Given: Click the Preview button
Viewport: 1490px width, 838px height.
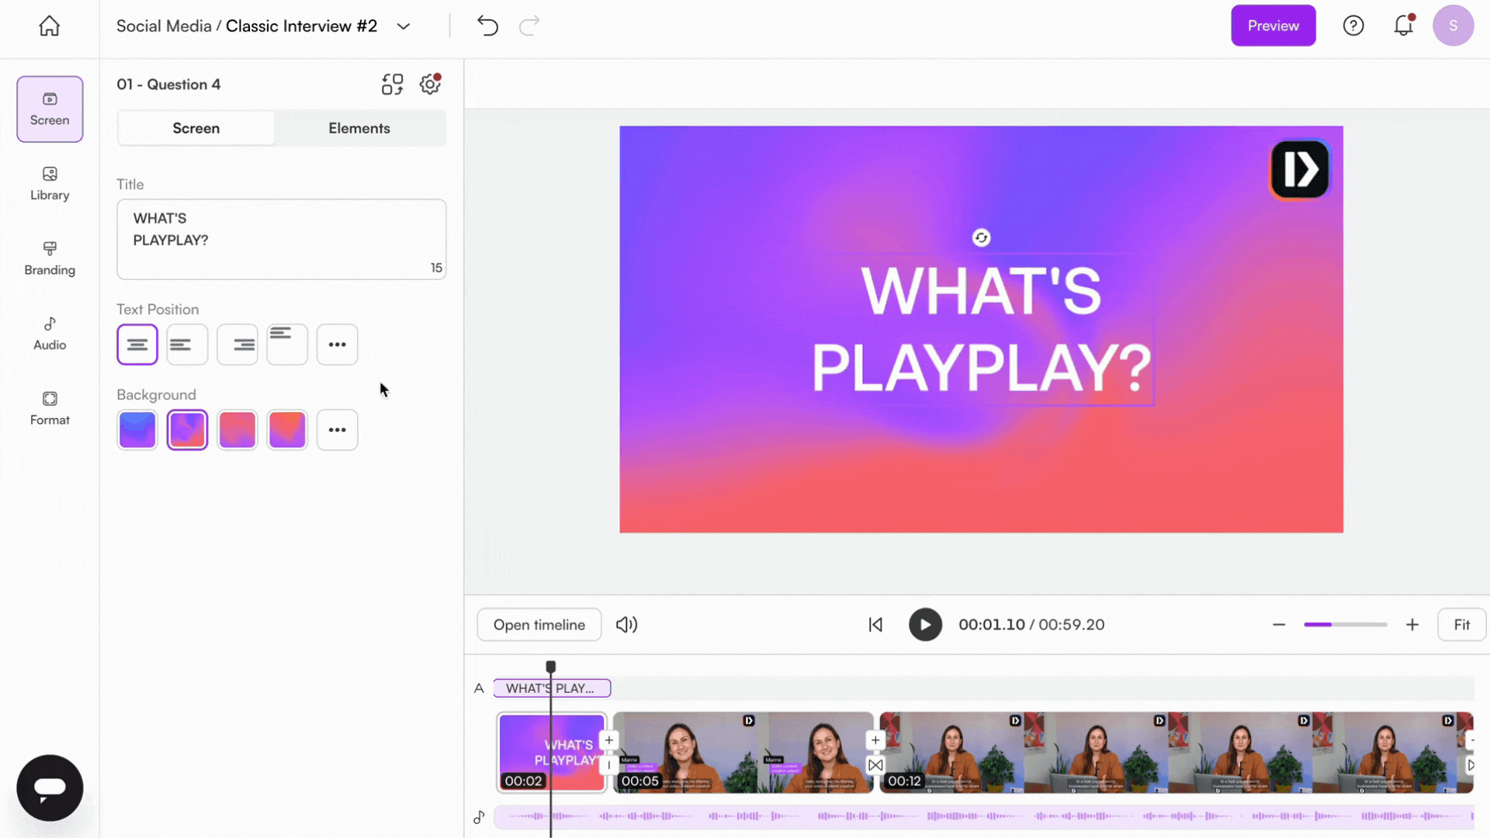Looking at the screenshot, I should 1273,26.
